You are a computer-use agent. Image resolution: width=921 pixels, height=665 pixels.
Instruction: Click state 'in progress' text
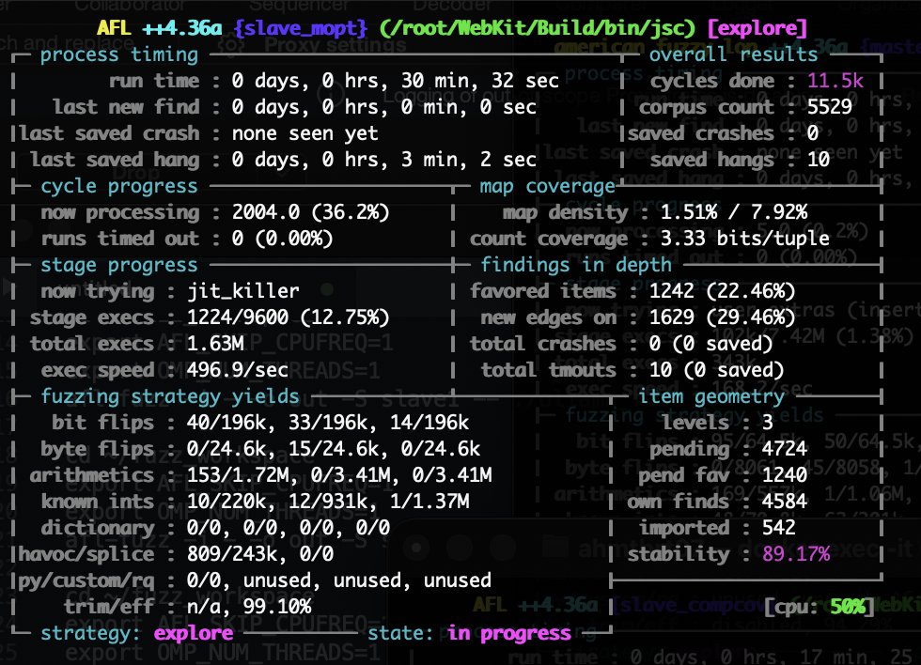(x=508, y=633)
